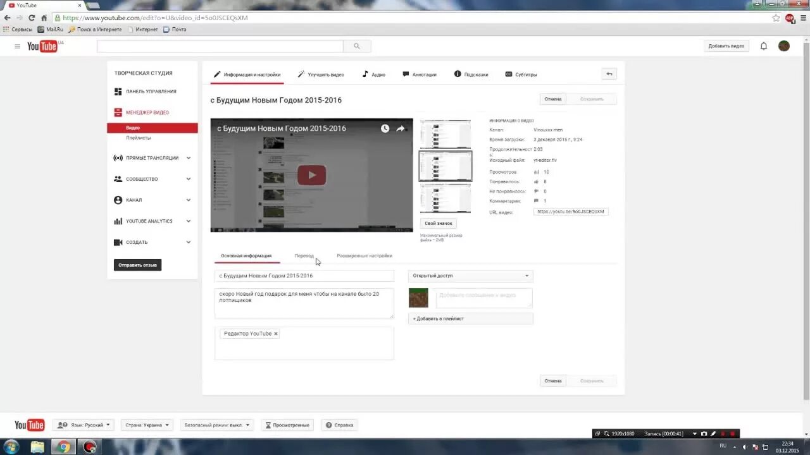Open the Безопасный режим dropdown
The width and height of the screenshot is (810, 455).
click(x=217, y=425)
